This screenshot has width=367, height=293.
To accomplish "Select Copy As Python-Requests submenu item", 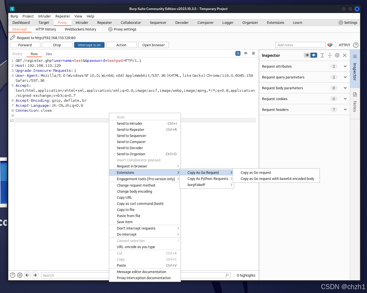I will point(207,179).
